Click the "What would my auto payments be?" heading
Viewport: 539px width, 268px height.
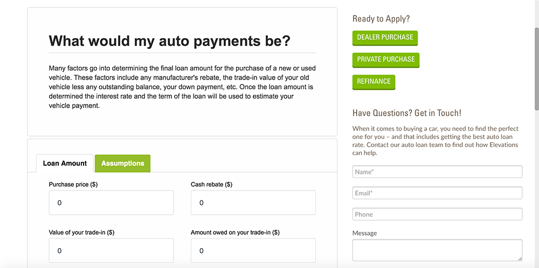169,41
